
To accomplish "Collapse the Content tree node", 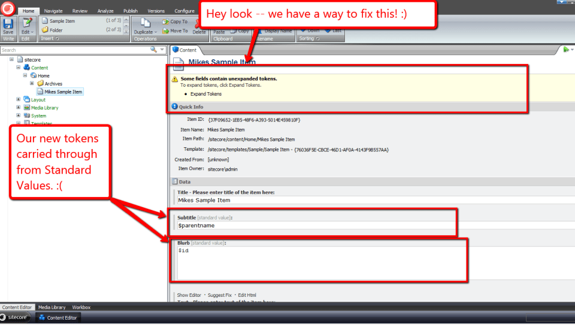I will pyautogui.click(x=19, y=68).
